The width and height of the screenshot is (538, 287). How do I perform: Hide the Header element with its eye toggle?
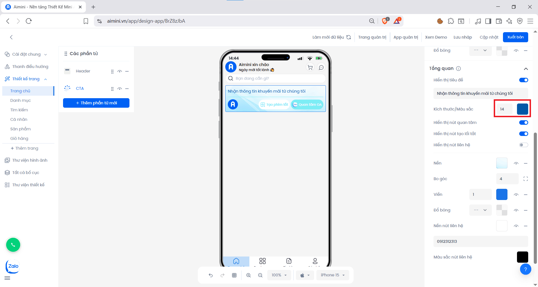click(120, 71)
